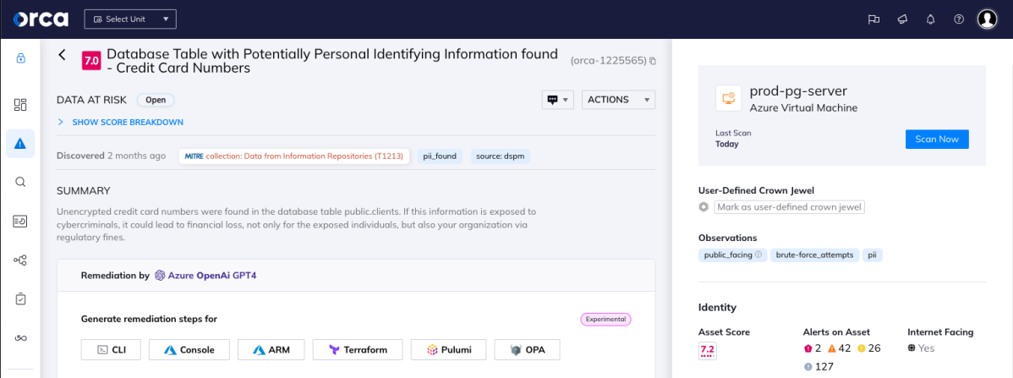The height and width of the screenshot is (378, 1013).
Task: Open the search icon in left sidebar
Action: coord(20,182)
